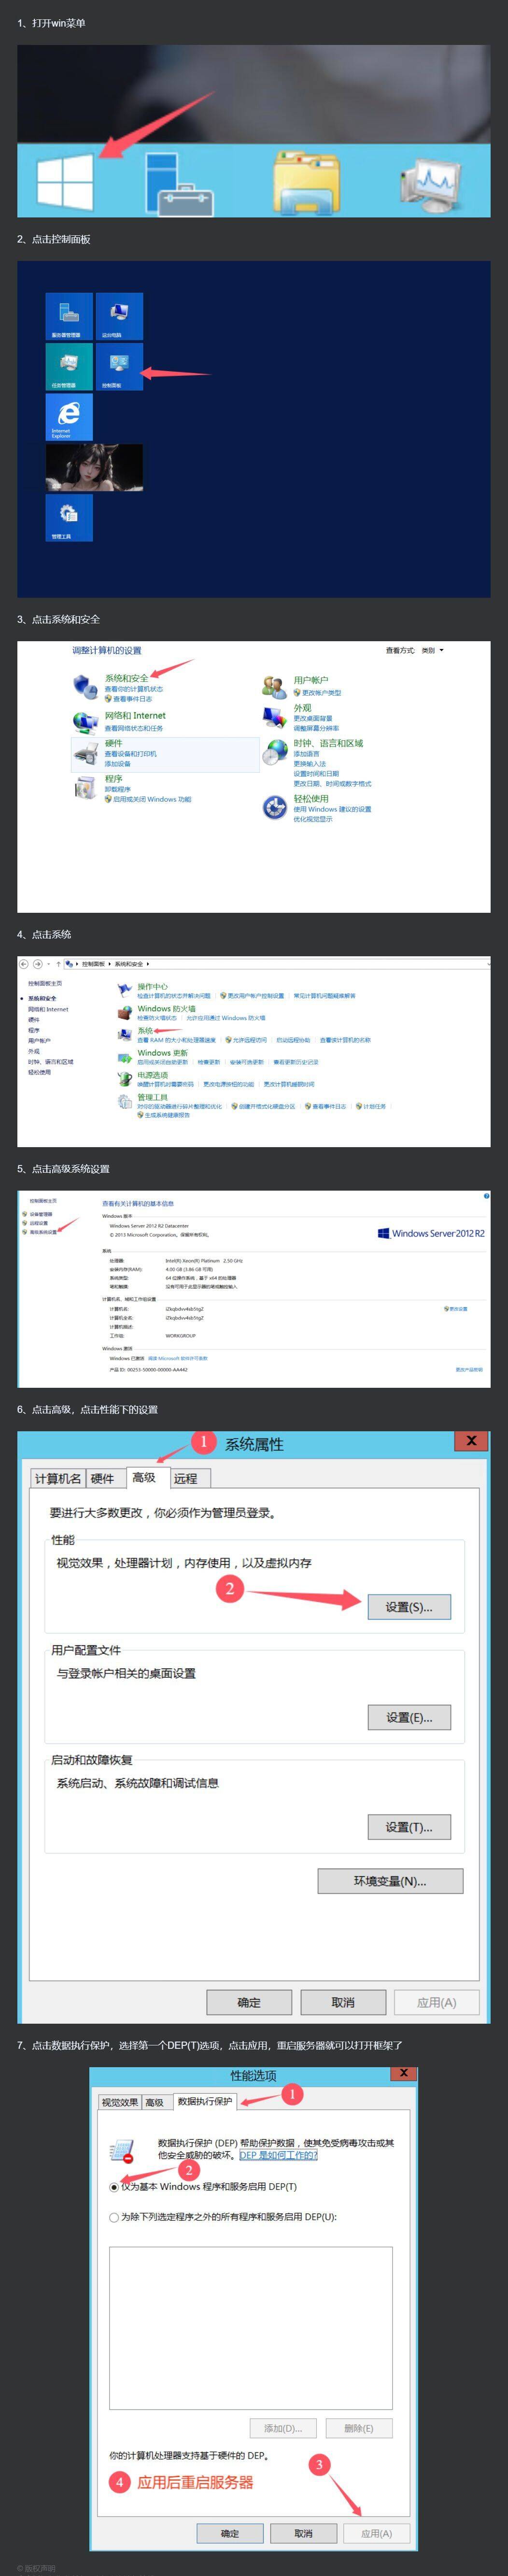Click the 外观 monitor icon in Control Panel
This screenshot has width=508, height=2576.
point(274,717)
